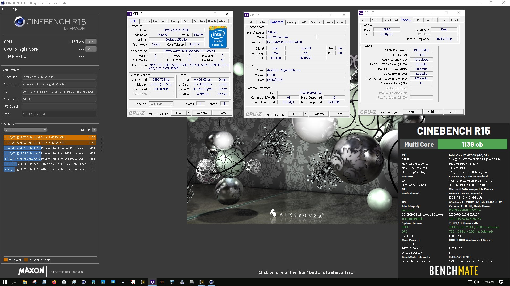Click CPU-Z icon in Memory window title bar
510x286 pixels.
click(361, 13)
